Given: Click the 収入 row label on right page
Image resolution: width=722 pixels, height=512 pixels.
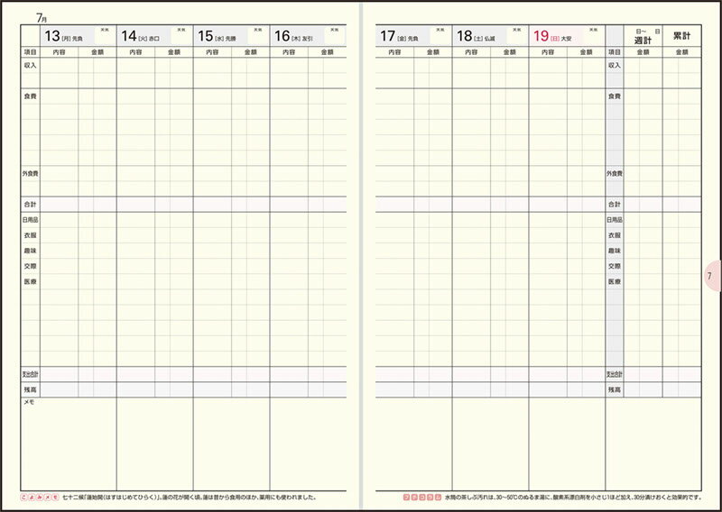Looking at the screenshot, I should coord(615,65).
